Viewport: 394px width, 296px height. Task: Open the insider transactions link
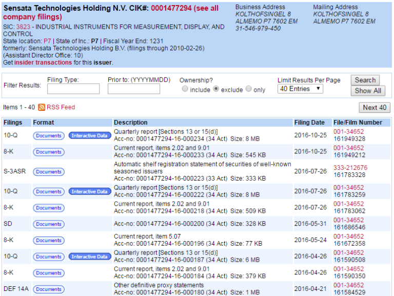pyautogui.click(x=43, y=63)
